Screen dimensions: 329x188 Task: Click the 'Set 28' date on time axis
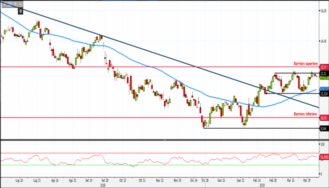105,180
